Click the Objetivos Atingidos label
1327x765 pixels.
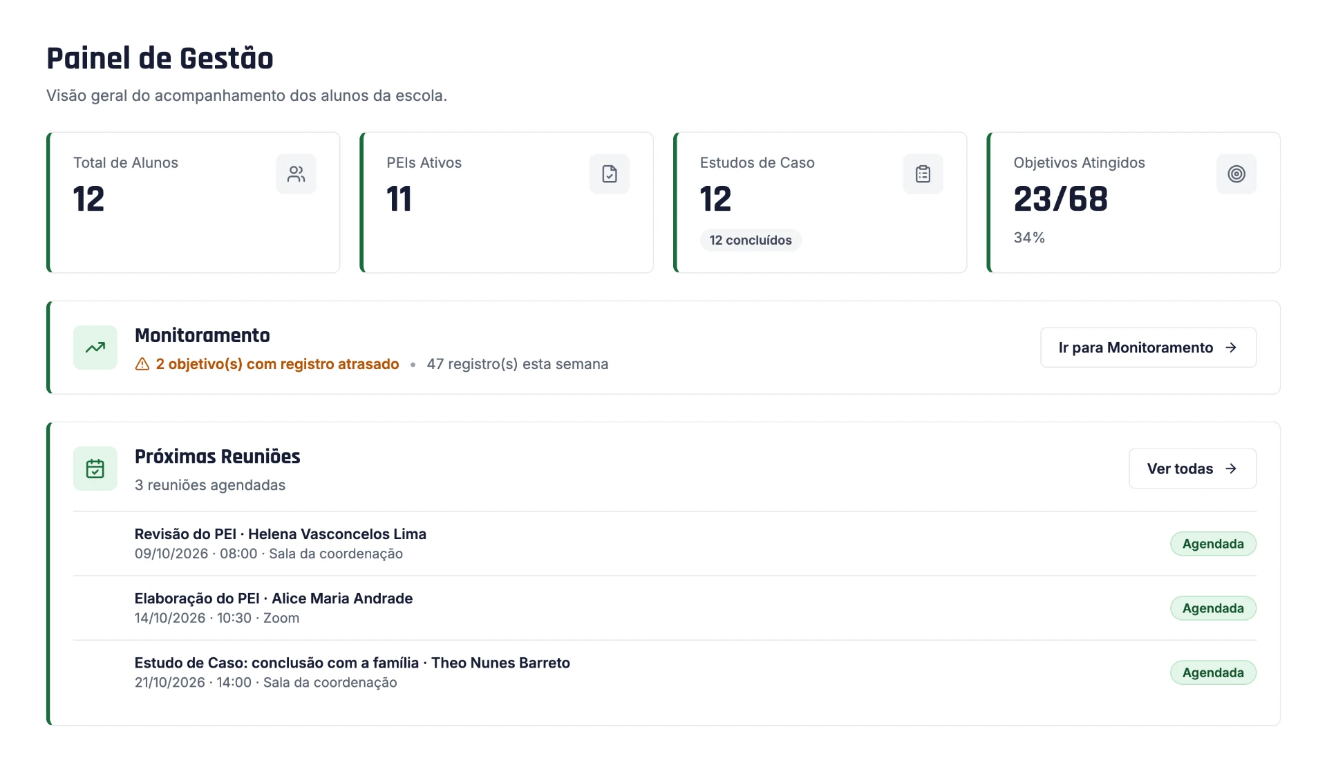coord(1079,163)
